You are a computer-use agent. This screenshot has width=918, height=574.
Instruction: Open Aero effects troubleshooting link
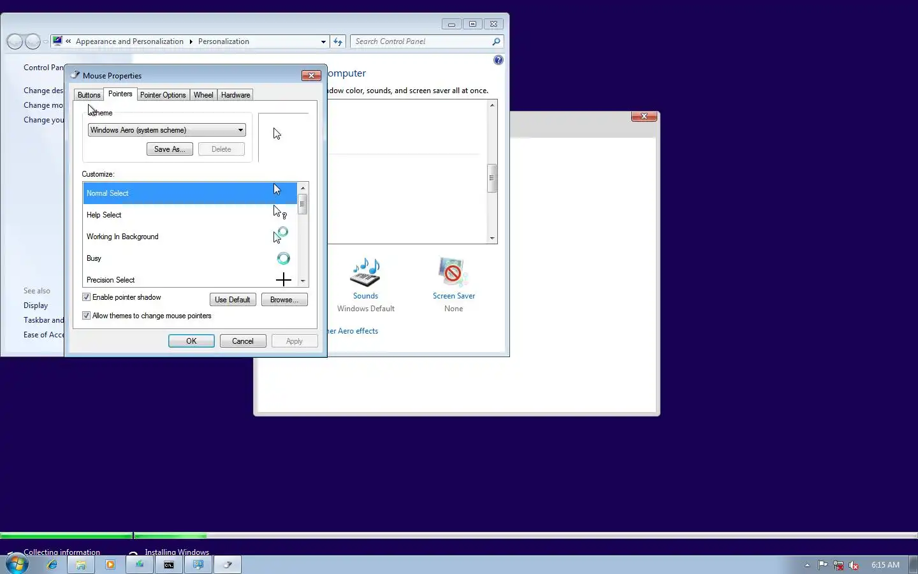(353, 331)
